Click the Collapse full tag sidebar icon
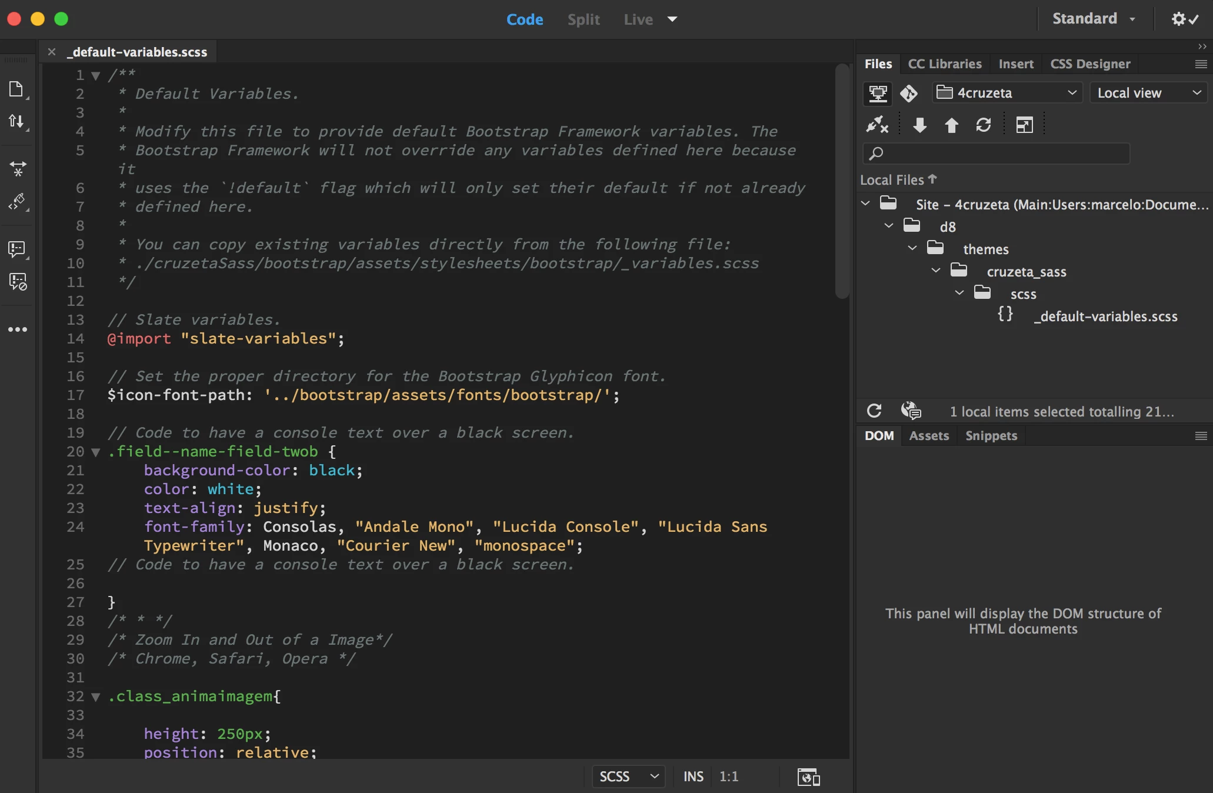This screenshot has height=793, width=1213. pyautogui.click(x=18, y=169)
